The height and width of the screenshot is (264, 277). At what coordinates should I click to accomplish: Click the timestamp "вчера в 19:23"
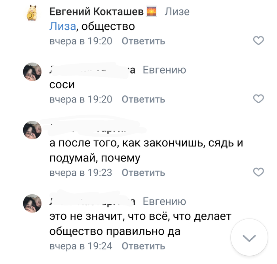tap(81, 173)
